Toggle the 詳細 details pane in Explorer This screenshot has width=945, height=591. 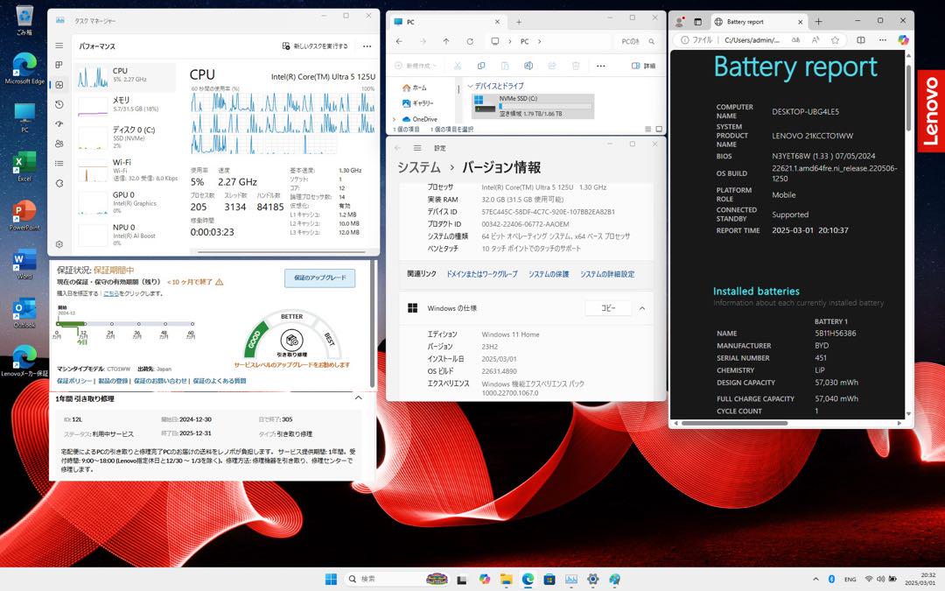click(643, 66)
